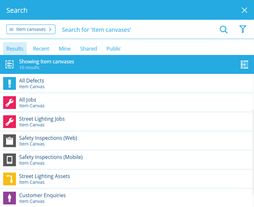Open the filter funnel icon
This screenshot has width=254, height=207.
click(243, 29)
